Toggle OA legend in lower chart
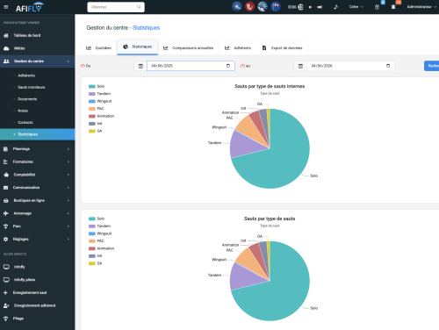This screenshot has height=330, width=439. coord(96,263)
